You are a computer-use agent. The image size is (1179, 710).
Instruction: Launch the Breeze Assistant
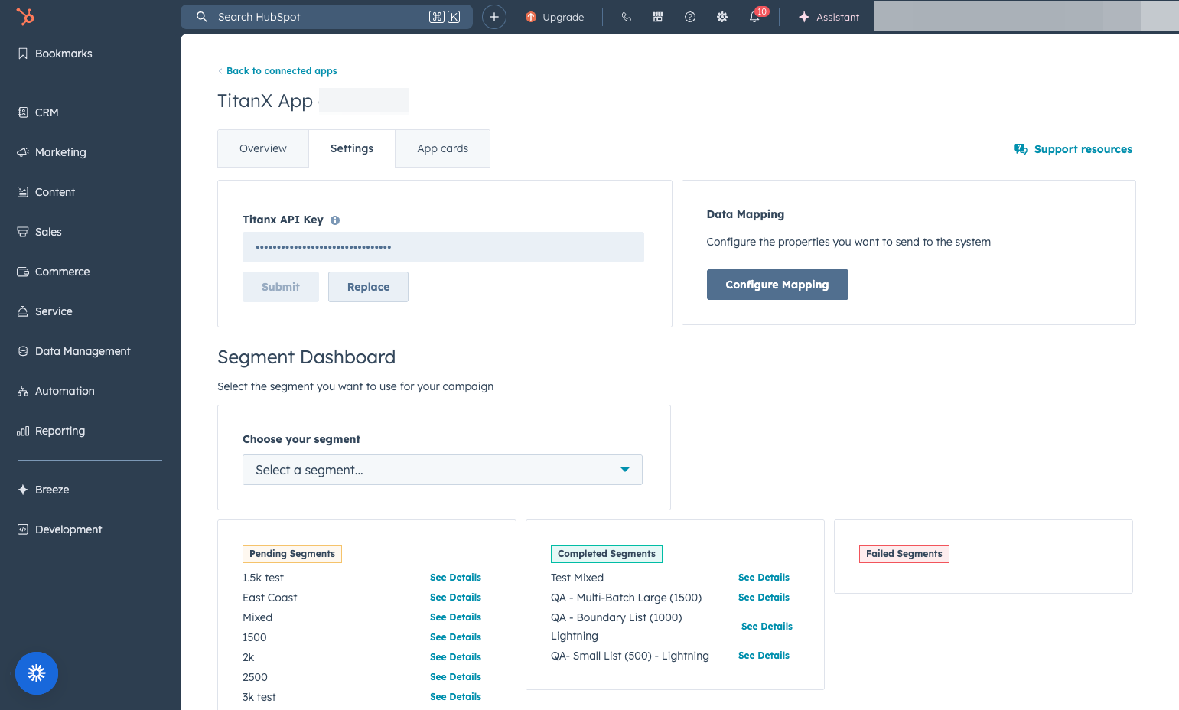point(829,17)
